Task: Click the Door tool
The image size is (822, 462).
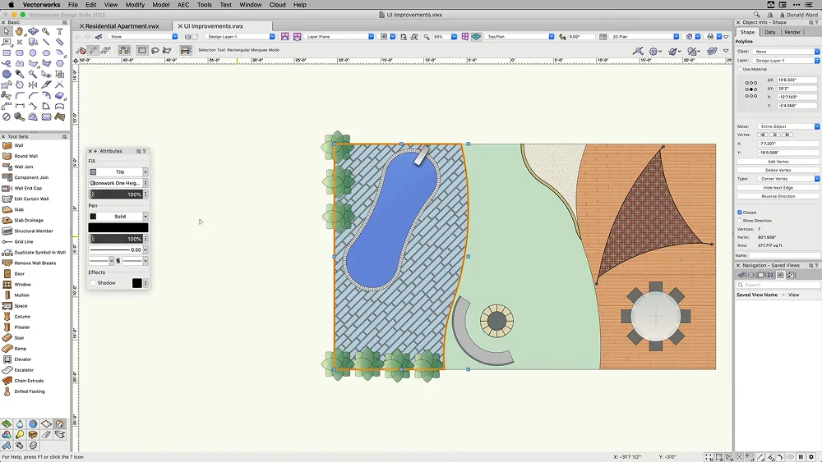Action: (19, 274)
